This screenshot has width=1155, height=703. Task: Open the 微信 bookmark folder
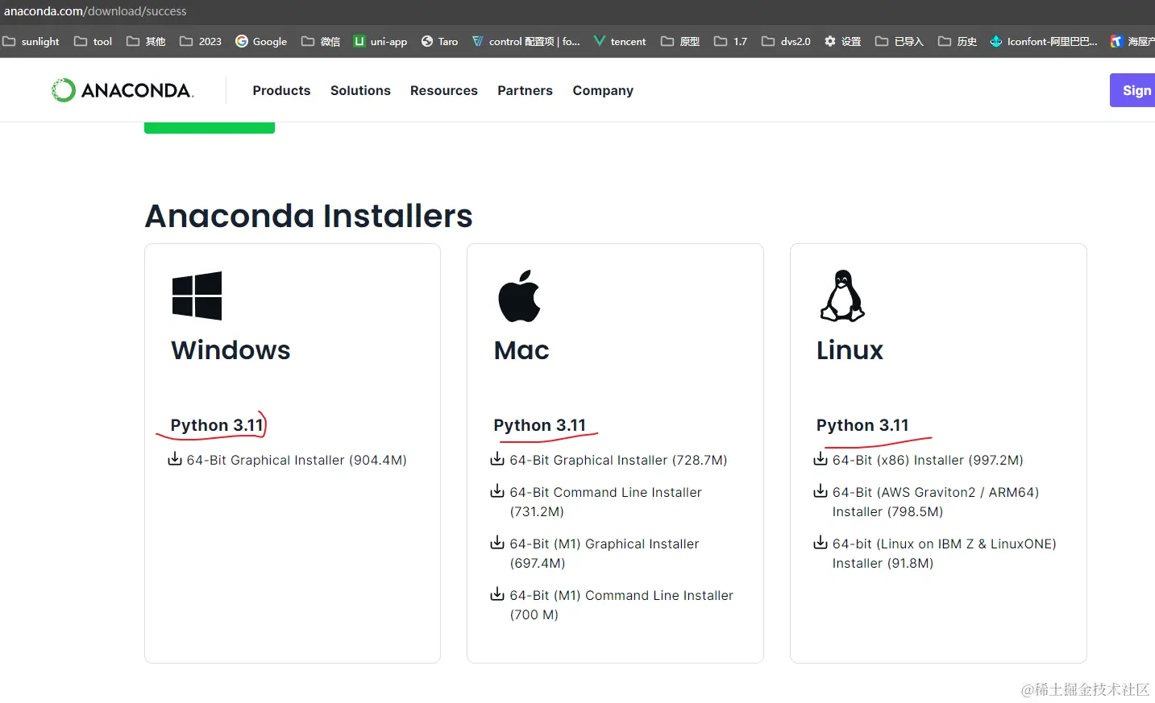(x=321, y=41)
